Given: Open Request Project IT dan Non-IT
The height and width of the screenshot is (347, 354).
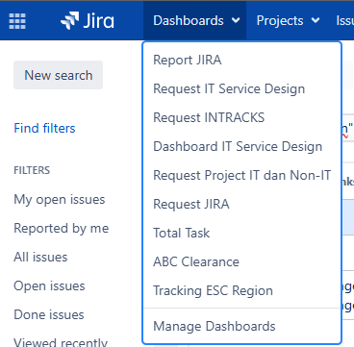Looking at the screenshot, I should tap(242, 175).
